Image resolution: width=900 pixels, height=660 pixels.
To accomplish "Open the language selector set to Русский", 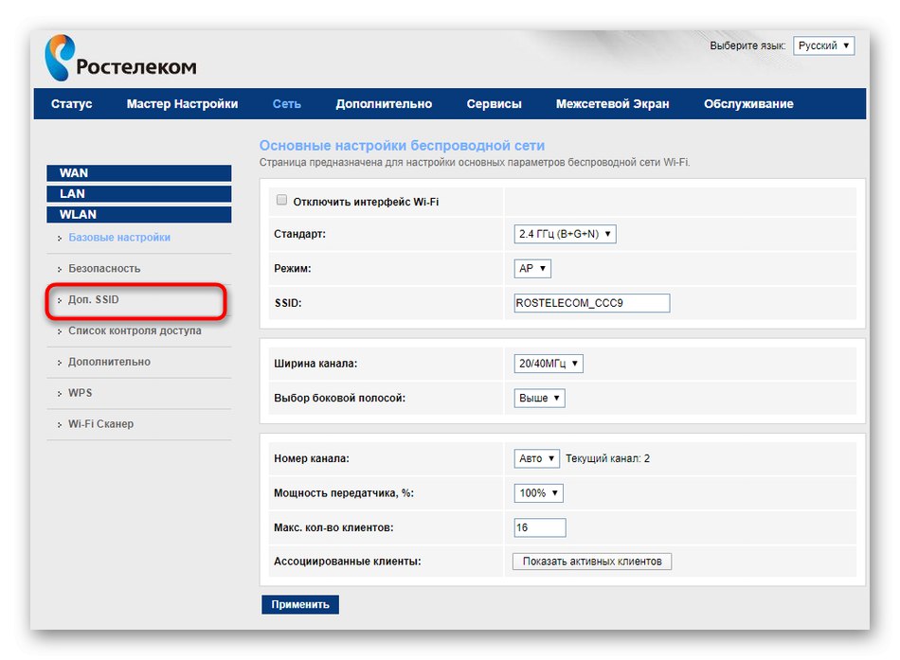I will point(823,45).
